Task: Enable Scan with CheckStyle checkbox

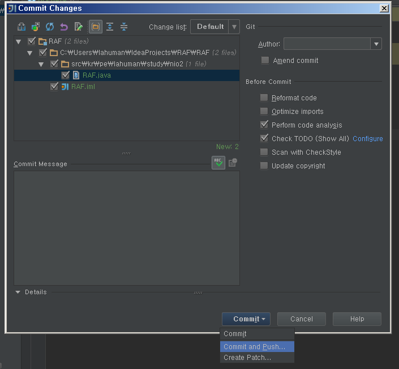Action: click(x=264, y=152)
